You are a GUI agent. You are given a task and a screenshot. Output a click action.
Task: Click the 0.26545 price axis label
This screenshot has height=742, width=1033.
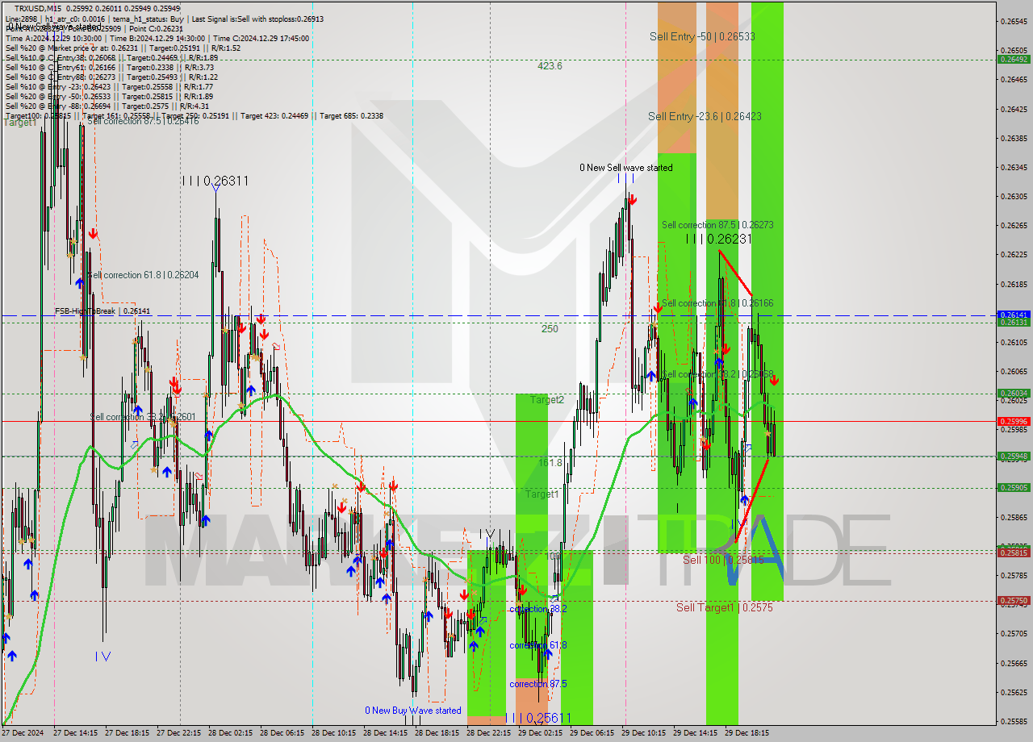[x=1014, y=21]
